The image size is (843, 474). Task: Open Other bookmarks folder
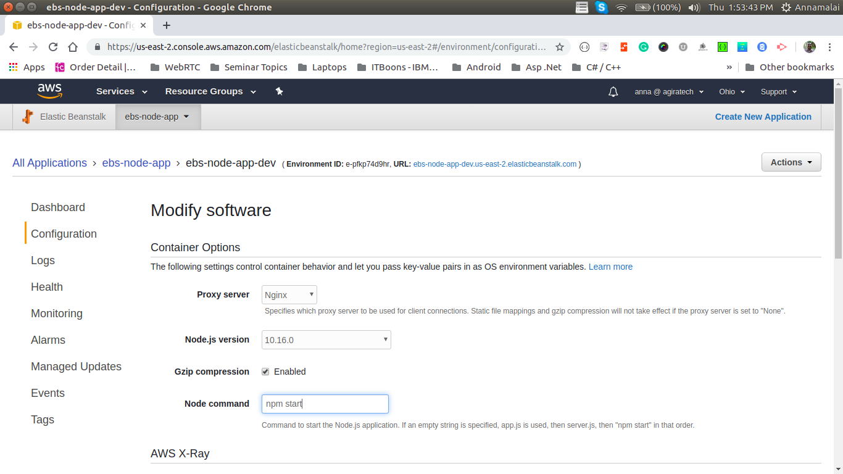789,67
